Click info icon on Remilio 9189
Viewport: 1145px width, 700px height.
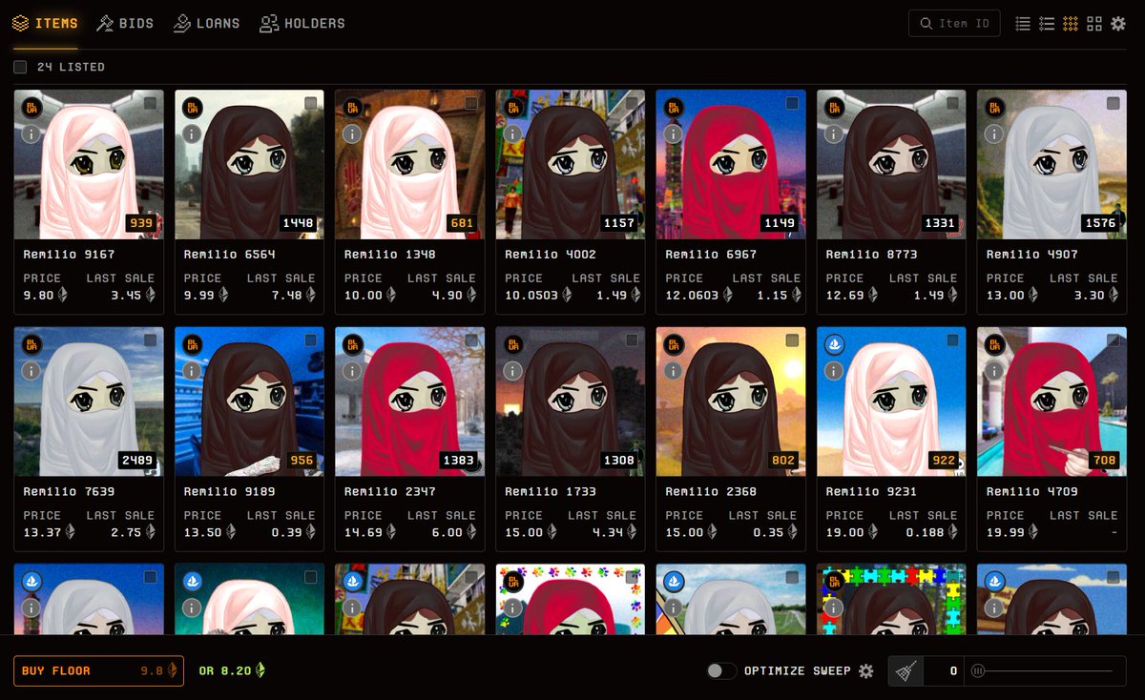click(192, 370)
